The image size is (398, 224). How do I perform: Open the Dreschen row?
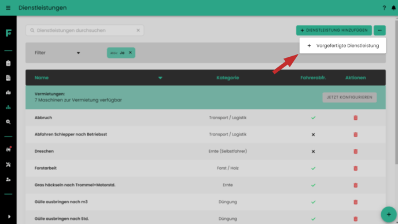click(205, 152)
